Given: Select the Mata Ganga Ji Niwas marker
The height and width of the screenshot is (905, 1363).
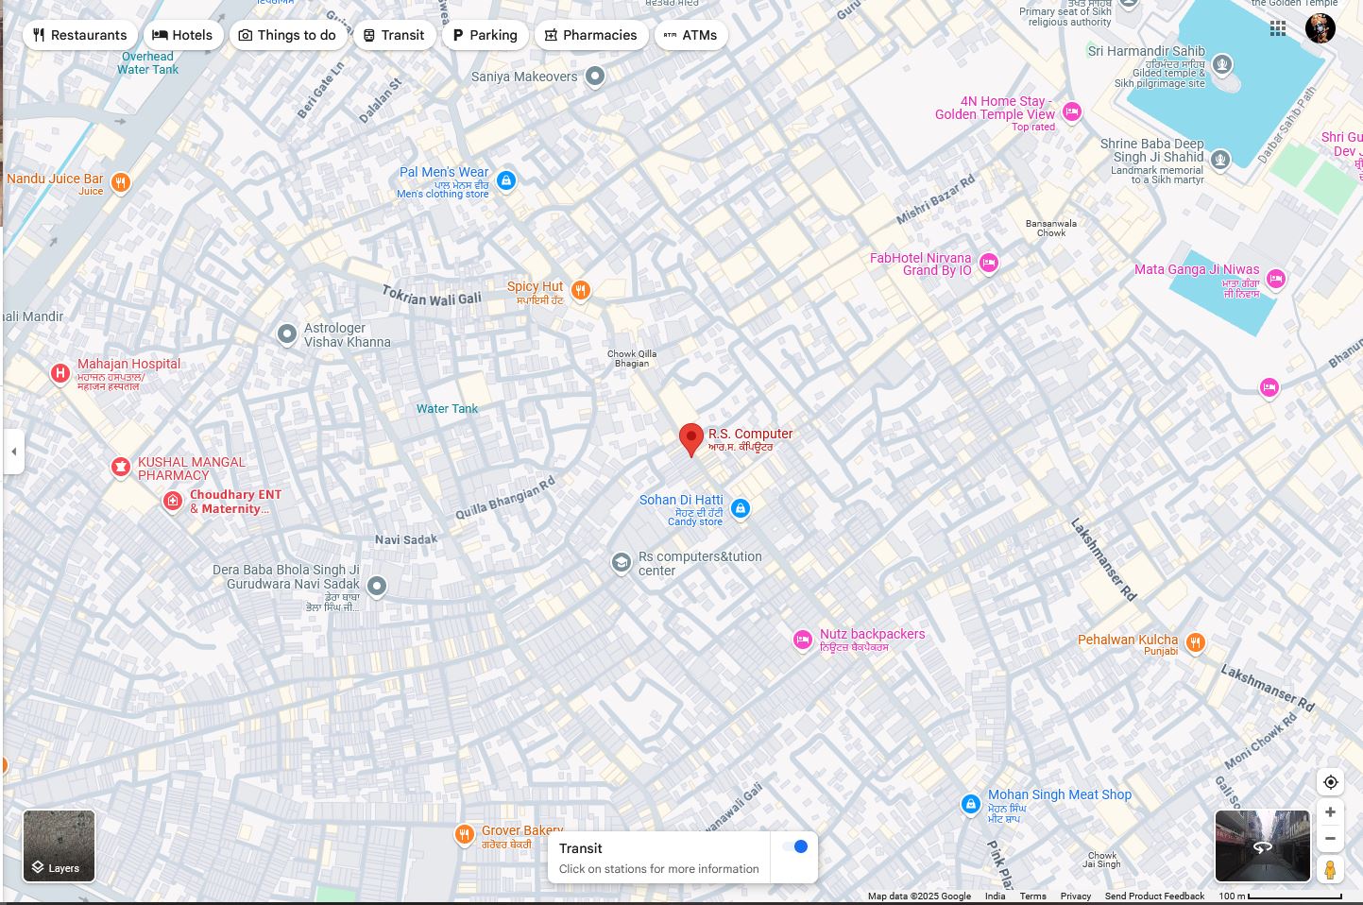Looking at the screenshot, I should [1276, 279].
